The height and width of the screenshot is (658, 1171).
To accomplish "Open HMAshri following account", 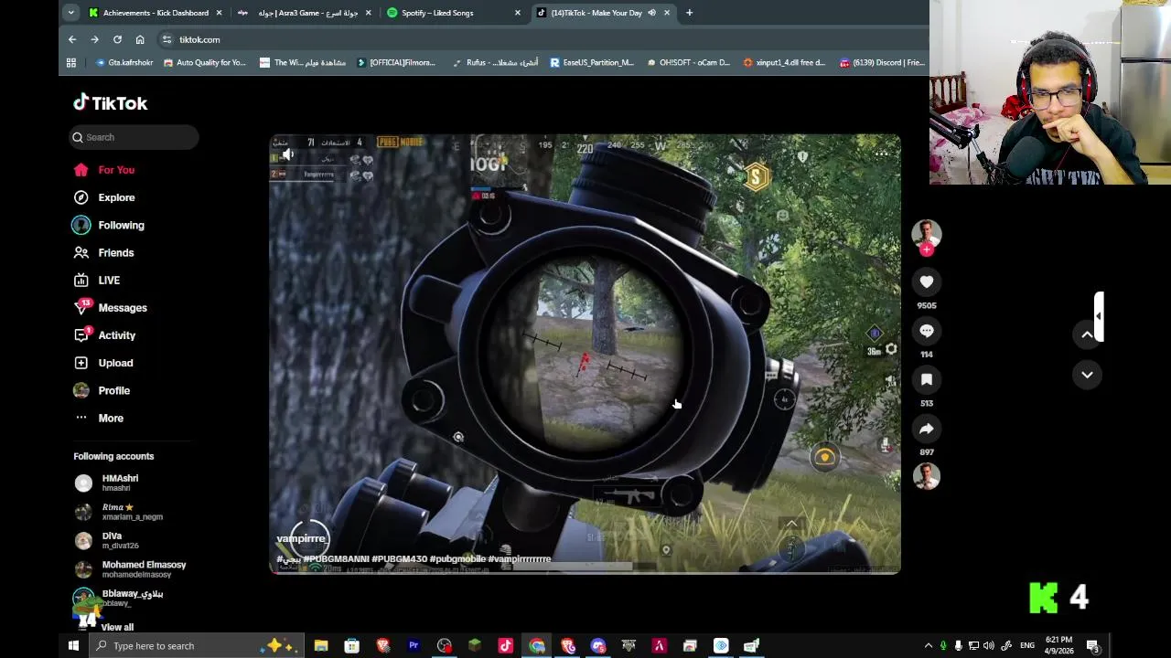I will 107,483.
